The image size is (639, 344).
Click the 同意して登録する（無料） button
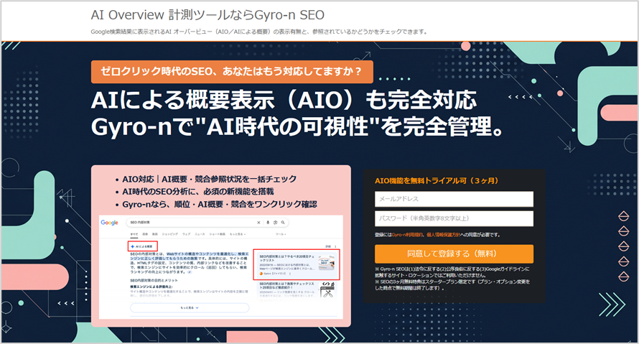[x=454, y=254]
